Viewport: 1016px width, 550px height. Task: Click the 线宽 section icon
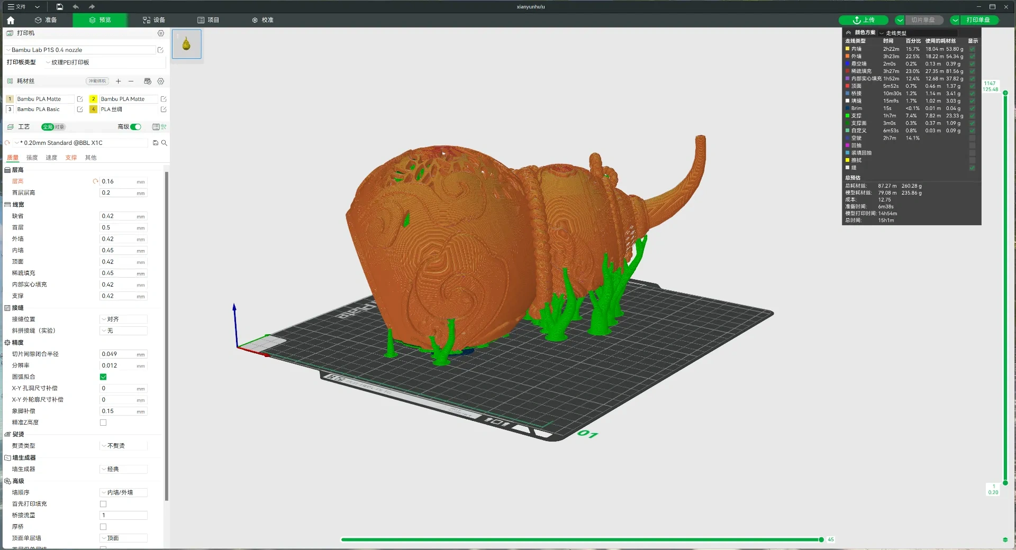[7, 205]
